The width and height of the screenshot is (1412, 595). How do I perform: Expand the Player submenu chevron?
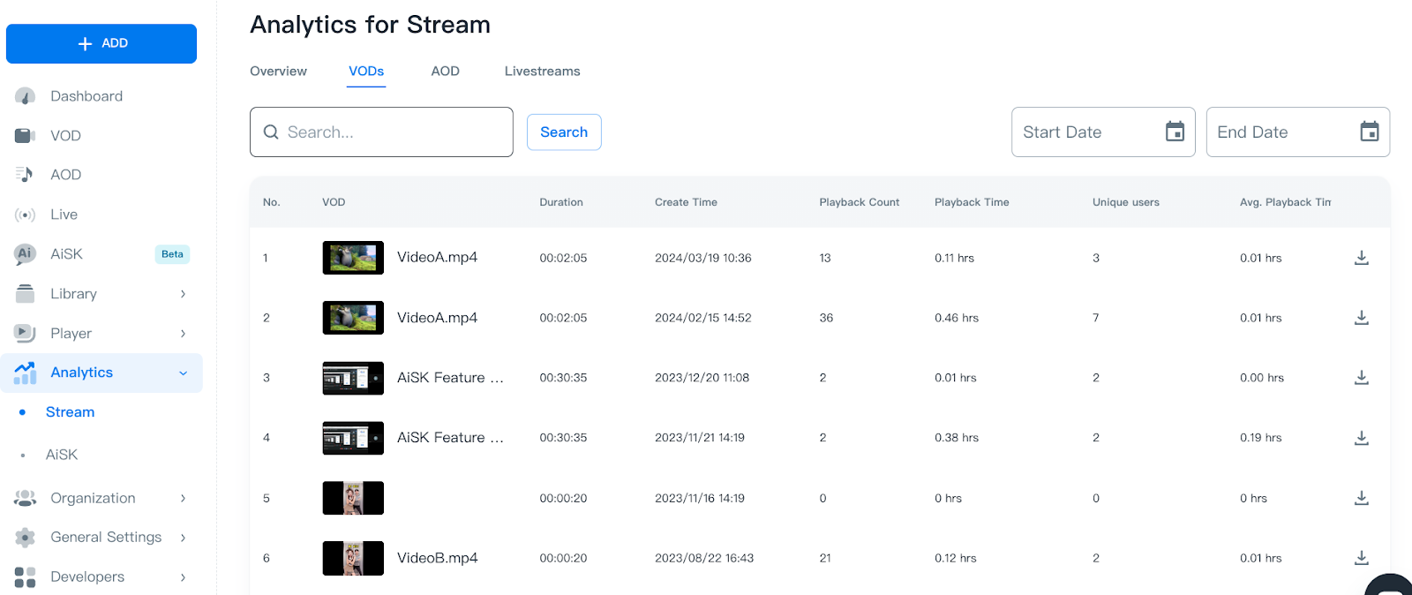183,334
